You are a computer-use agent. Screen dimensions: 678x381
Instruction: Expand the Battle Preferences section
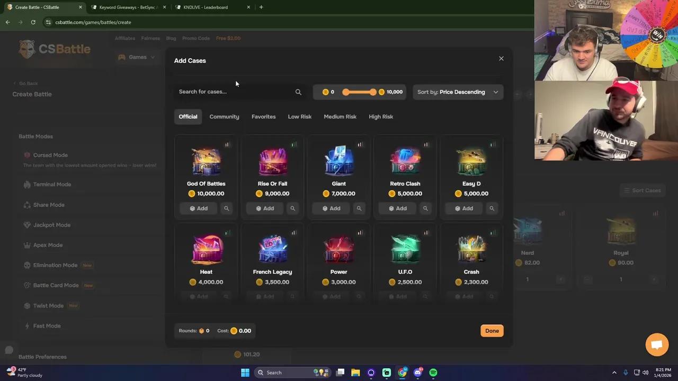point(42,357)
